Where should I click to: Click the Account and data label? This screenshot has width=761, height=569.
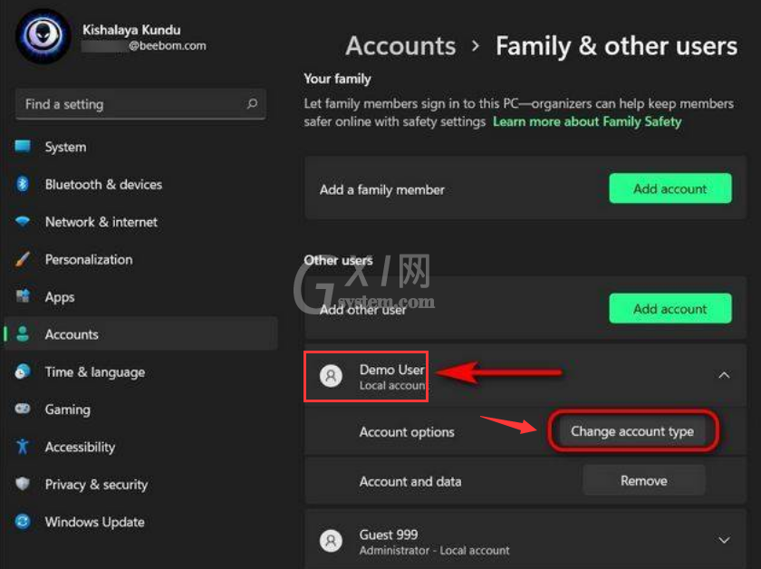tap(410, 482)
